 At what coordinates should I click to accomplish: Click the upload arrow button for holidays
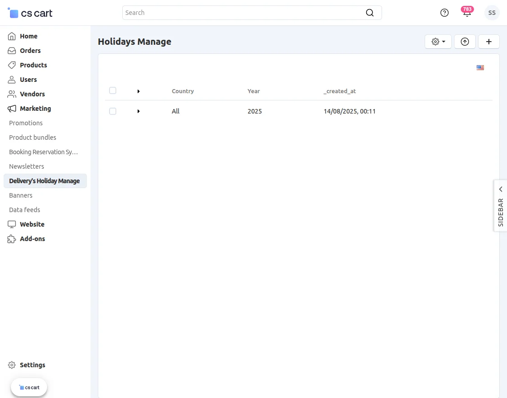click(465, 42)
